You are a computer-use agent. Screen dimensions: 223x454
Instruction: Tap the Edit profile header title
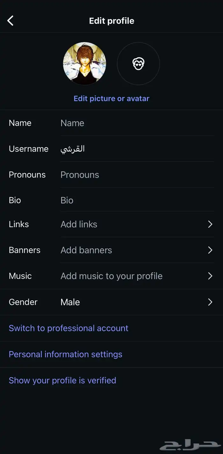tap(111, 21)
